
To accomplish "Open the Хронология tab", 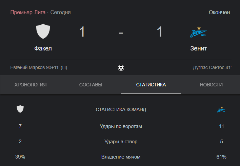I will [31, 85].
